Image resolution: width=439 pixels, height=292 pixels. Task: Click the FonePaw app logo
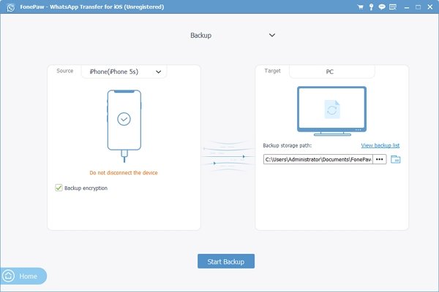point(8,8)
